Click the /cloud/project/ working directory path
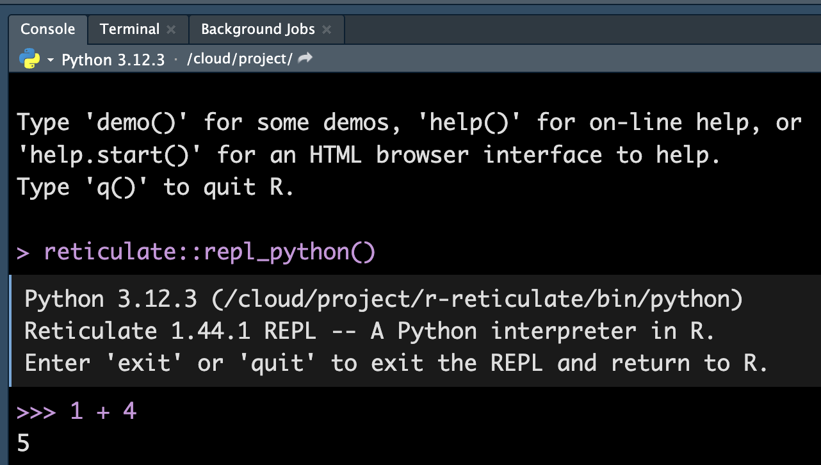Viewport: 821px width, 465px height. 240,60
